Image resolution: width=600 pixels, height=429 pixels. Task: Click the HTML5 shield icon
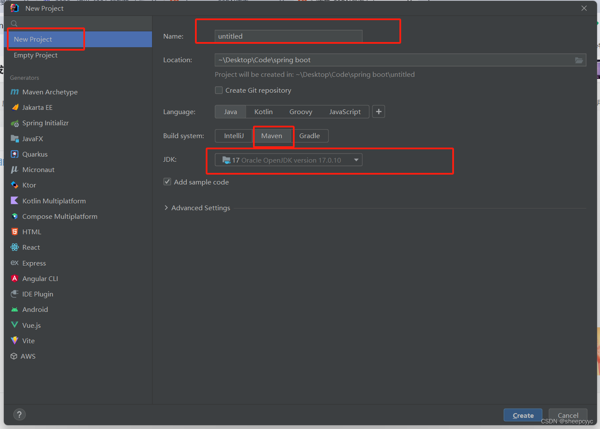click(15, 232)
